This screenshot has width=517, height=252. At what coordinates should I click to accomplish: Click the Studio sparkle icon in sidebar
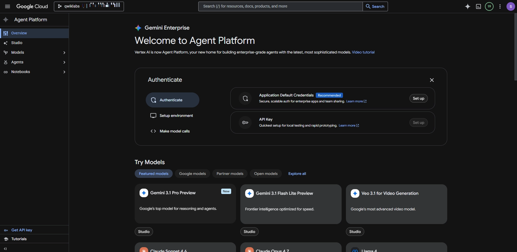click(6, 43)
